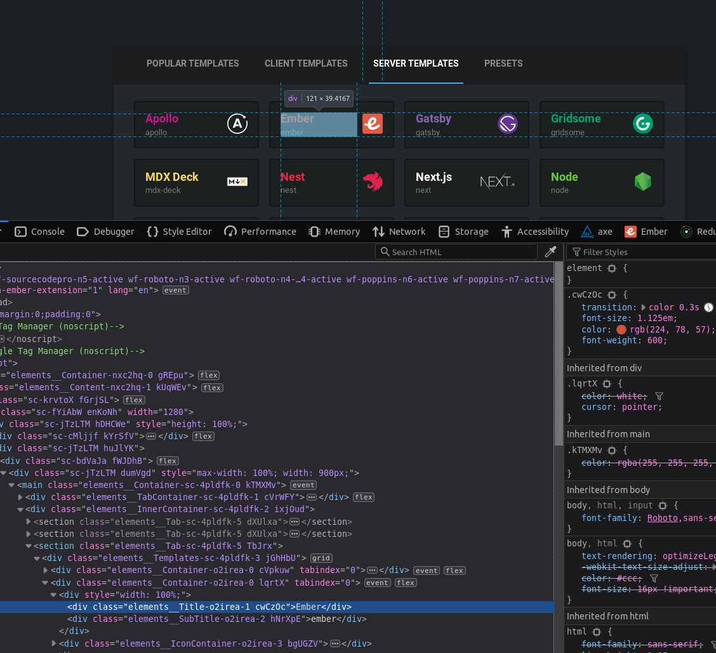Toggle flex badge on Container lqrtX node

[x=406, y=583]
